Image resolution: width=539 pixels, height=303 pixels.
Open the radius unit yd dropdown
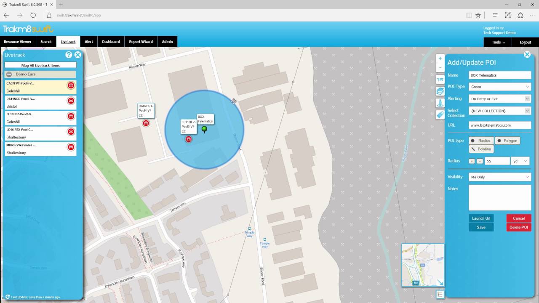pos(520,161)
